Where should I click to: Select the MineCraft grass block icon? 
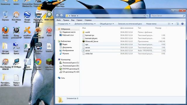(49, 64)
